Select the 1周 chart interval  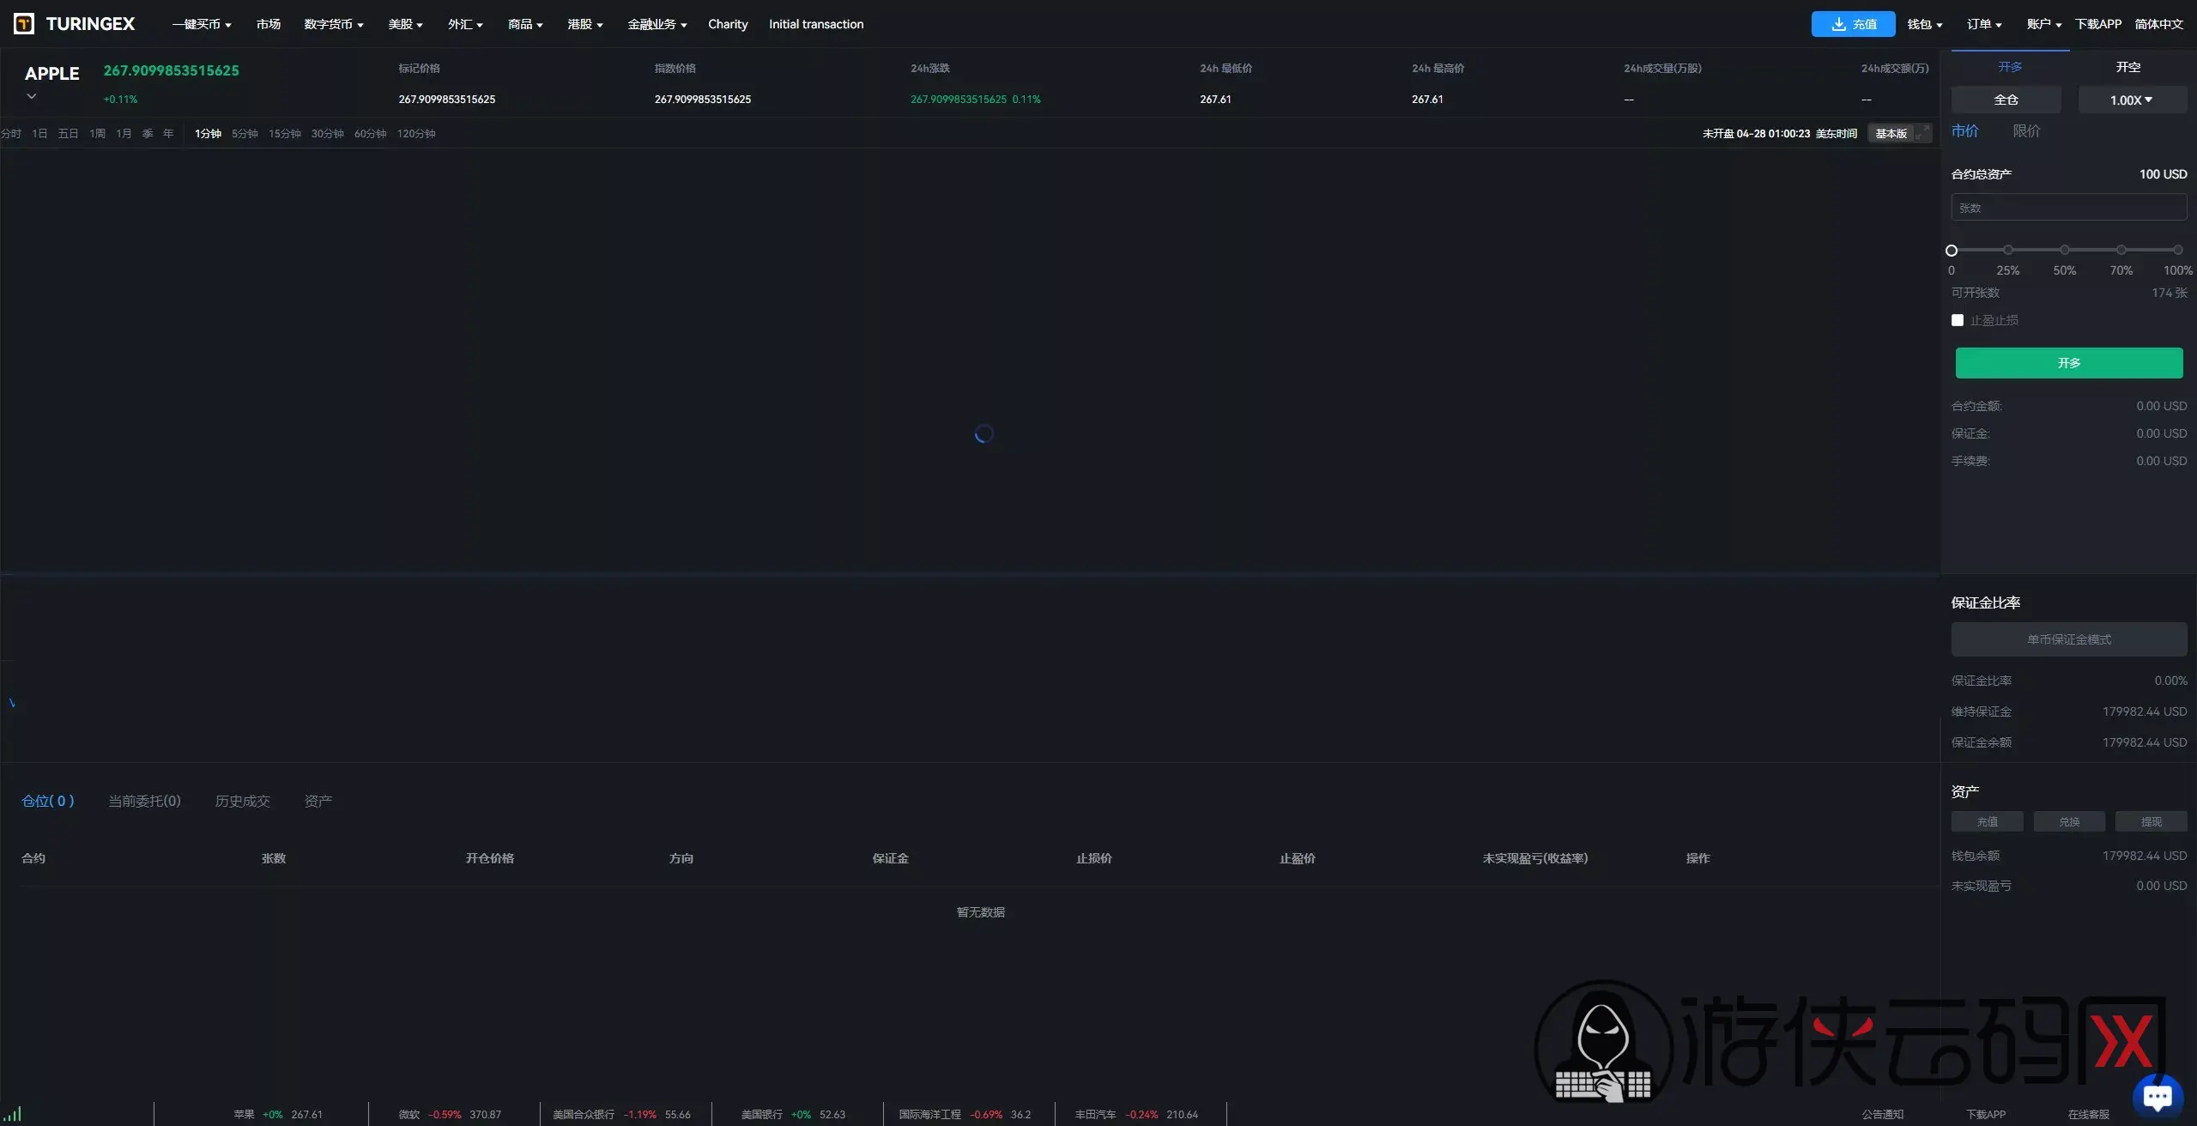[x=98, y=133]
